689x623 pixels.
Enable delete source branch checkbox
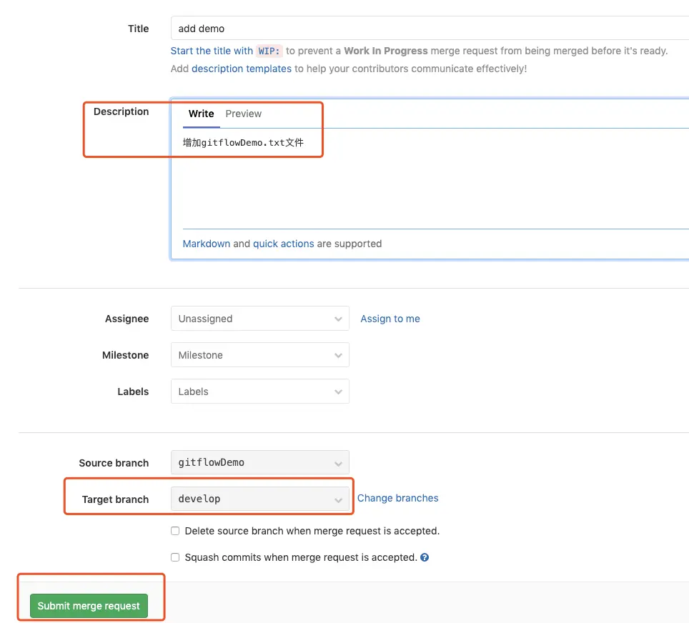click(x=175, y=531)
